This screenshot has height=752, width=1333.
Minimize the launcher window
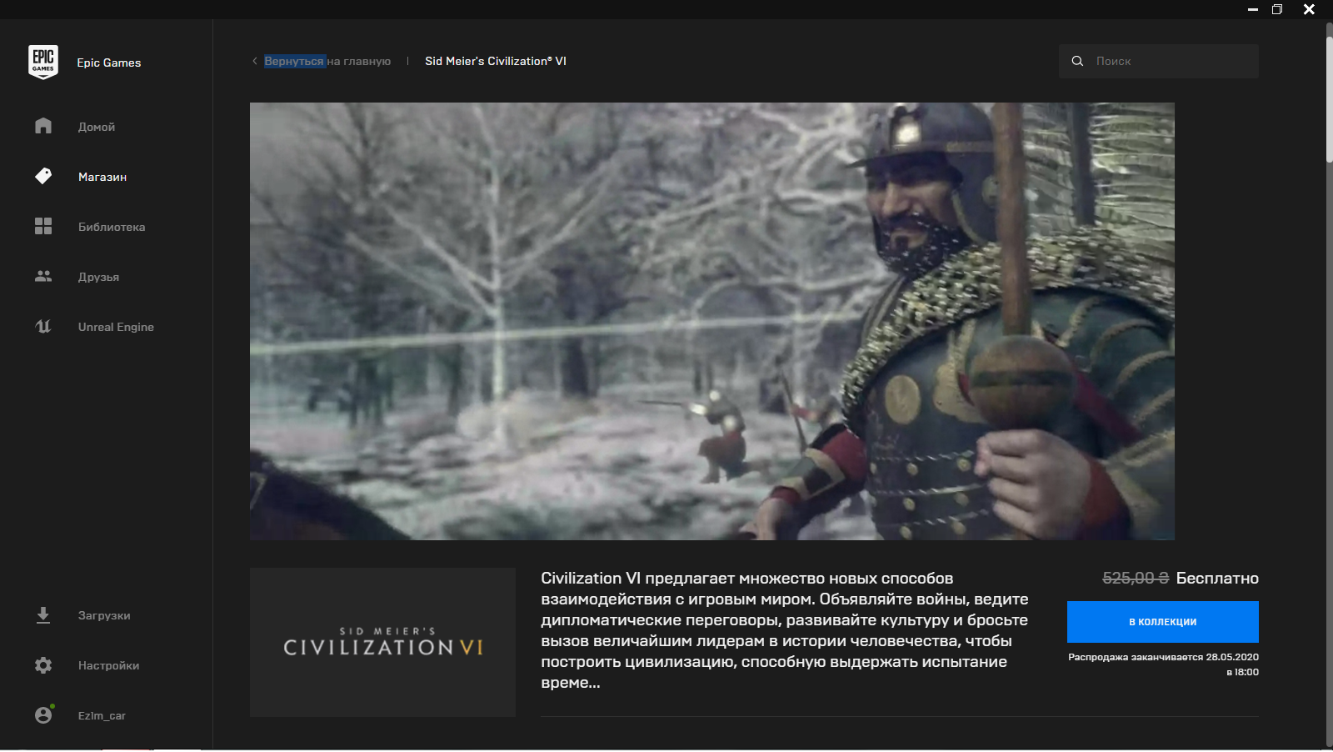pyautogui.click(x=1253, y=9)
